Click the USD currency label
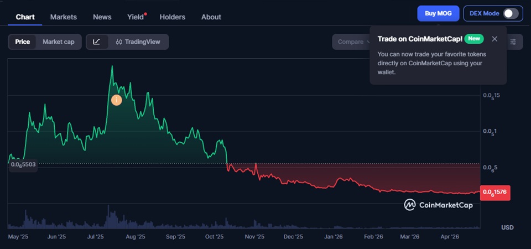The height and width of the screenshot is (249, 531). 507,227
